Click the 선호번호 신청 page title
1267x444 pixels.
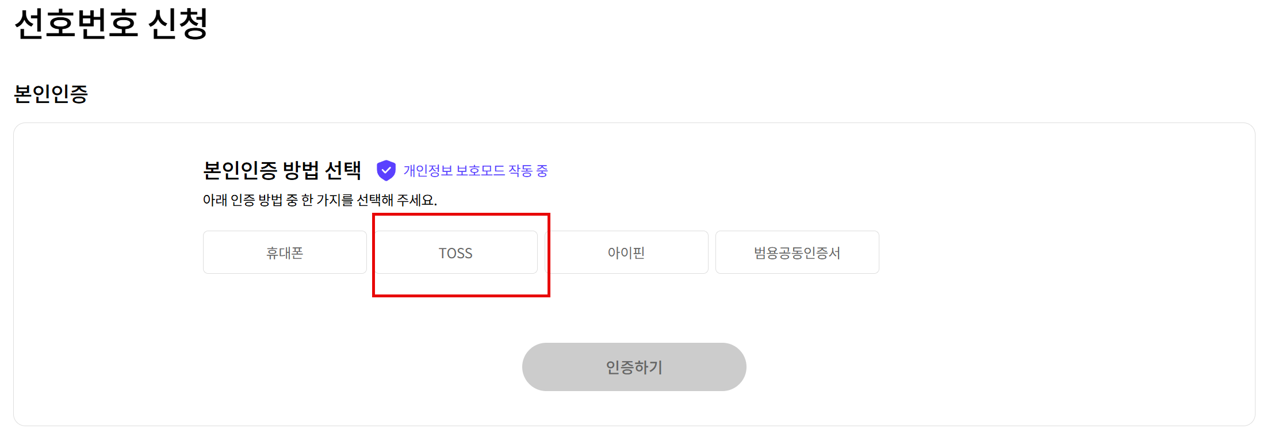tap(111, 24)
